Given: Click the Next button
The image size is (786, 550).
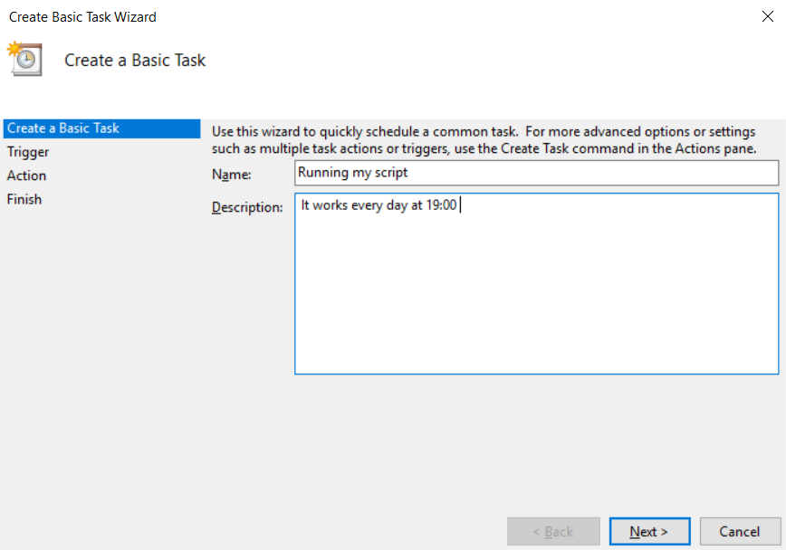Looking at the screenshot, I should click(x=649, y=531).
